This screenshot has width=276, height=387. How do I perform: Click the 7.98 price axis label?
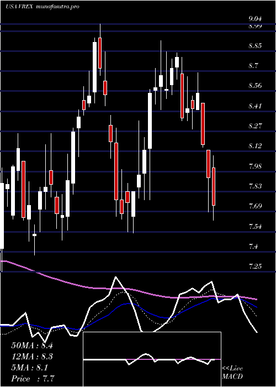tap(255, 166)
